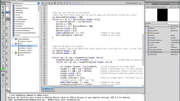Select the Subselection tool

3,10
